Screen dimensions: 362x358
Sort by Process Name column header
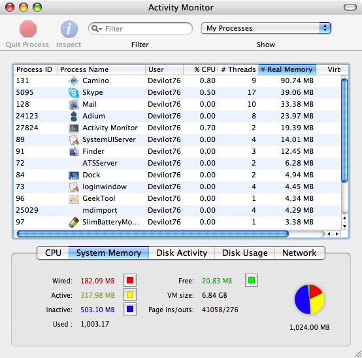(x=101, y=69)
